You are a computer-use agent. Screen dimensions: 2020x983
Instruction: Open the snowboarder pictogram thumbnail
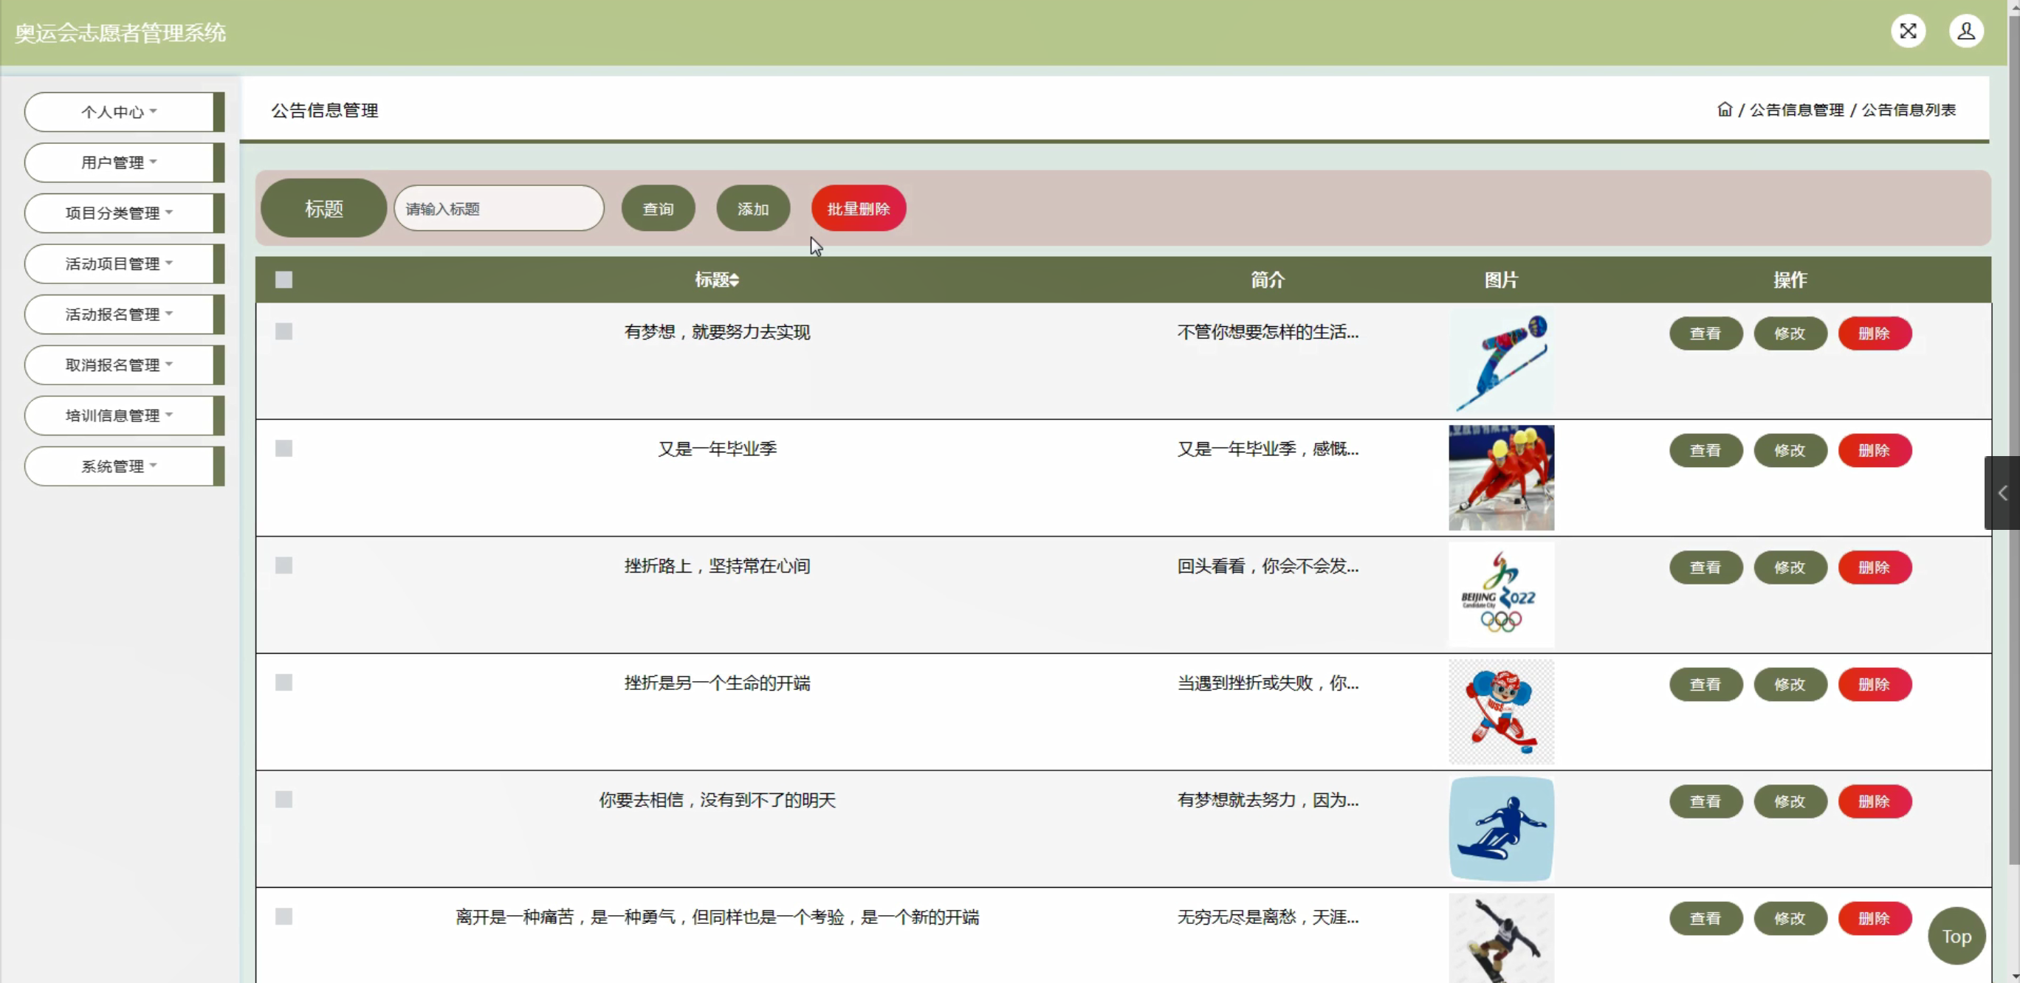[x=1501, y=829]
